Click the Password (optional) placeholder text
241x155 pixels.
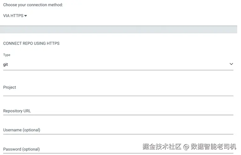[x=21, y=149]
